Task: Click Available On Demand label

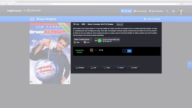Action: (79, 51)
